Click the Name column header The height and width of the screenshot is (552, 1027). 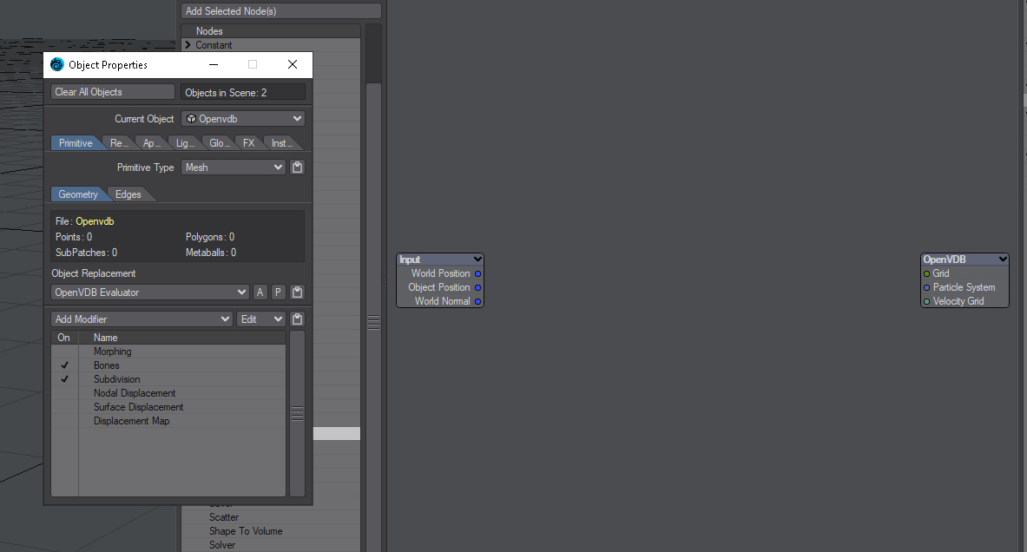[182, 338]
